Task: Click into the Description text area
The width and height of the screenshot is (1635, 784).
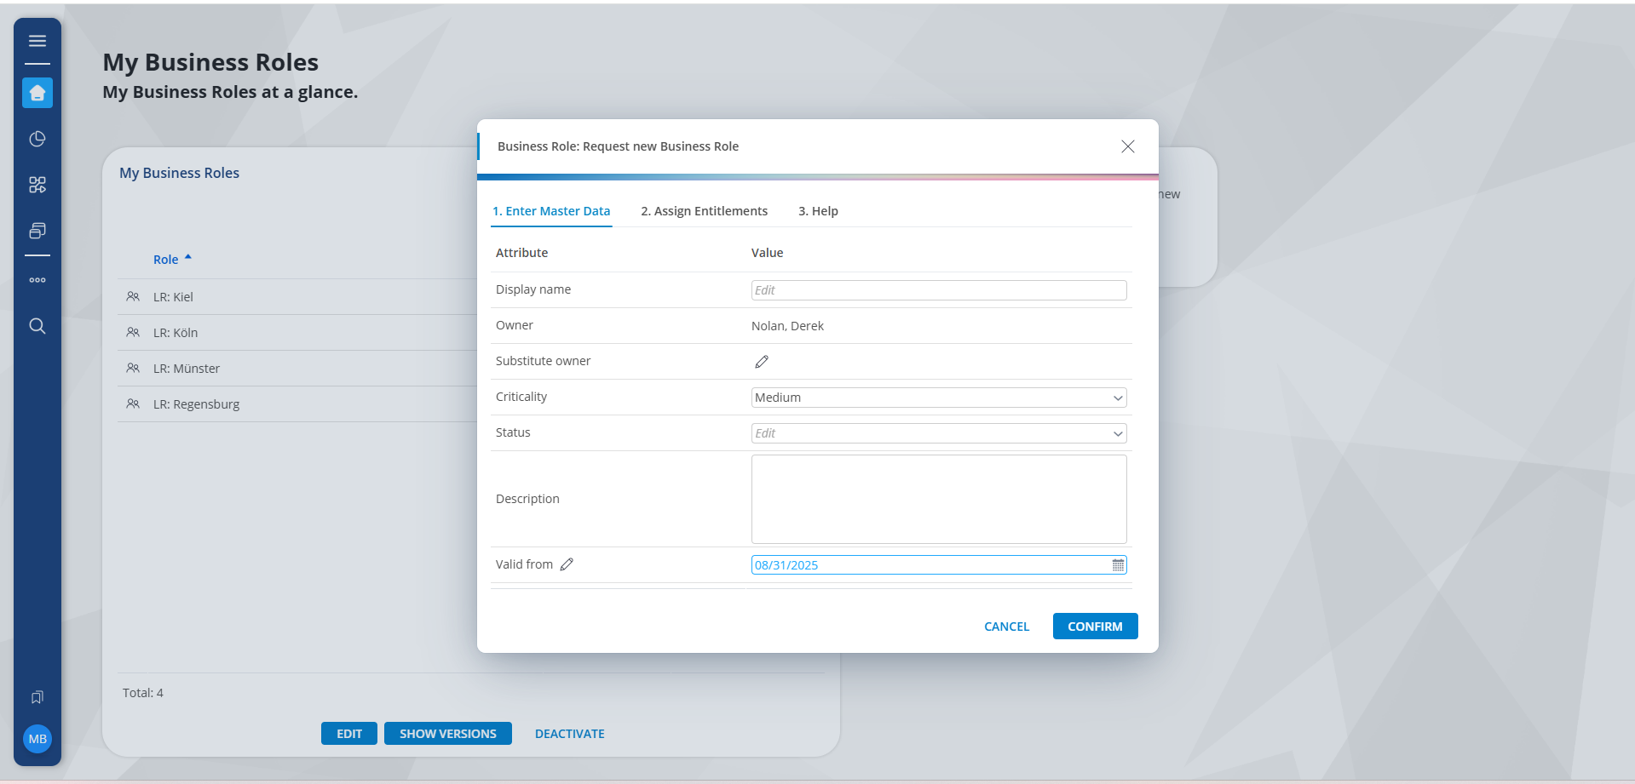Action: 938,499
